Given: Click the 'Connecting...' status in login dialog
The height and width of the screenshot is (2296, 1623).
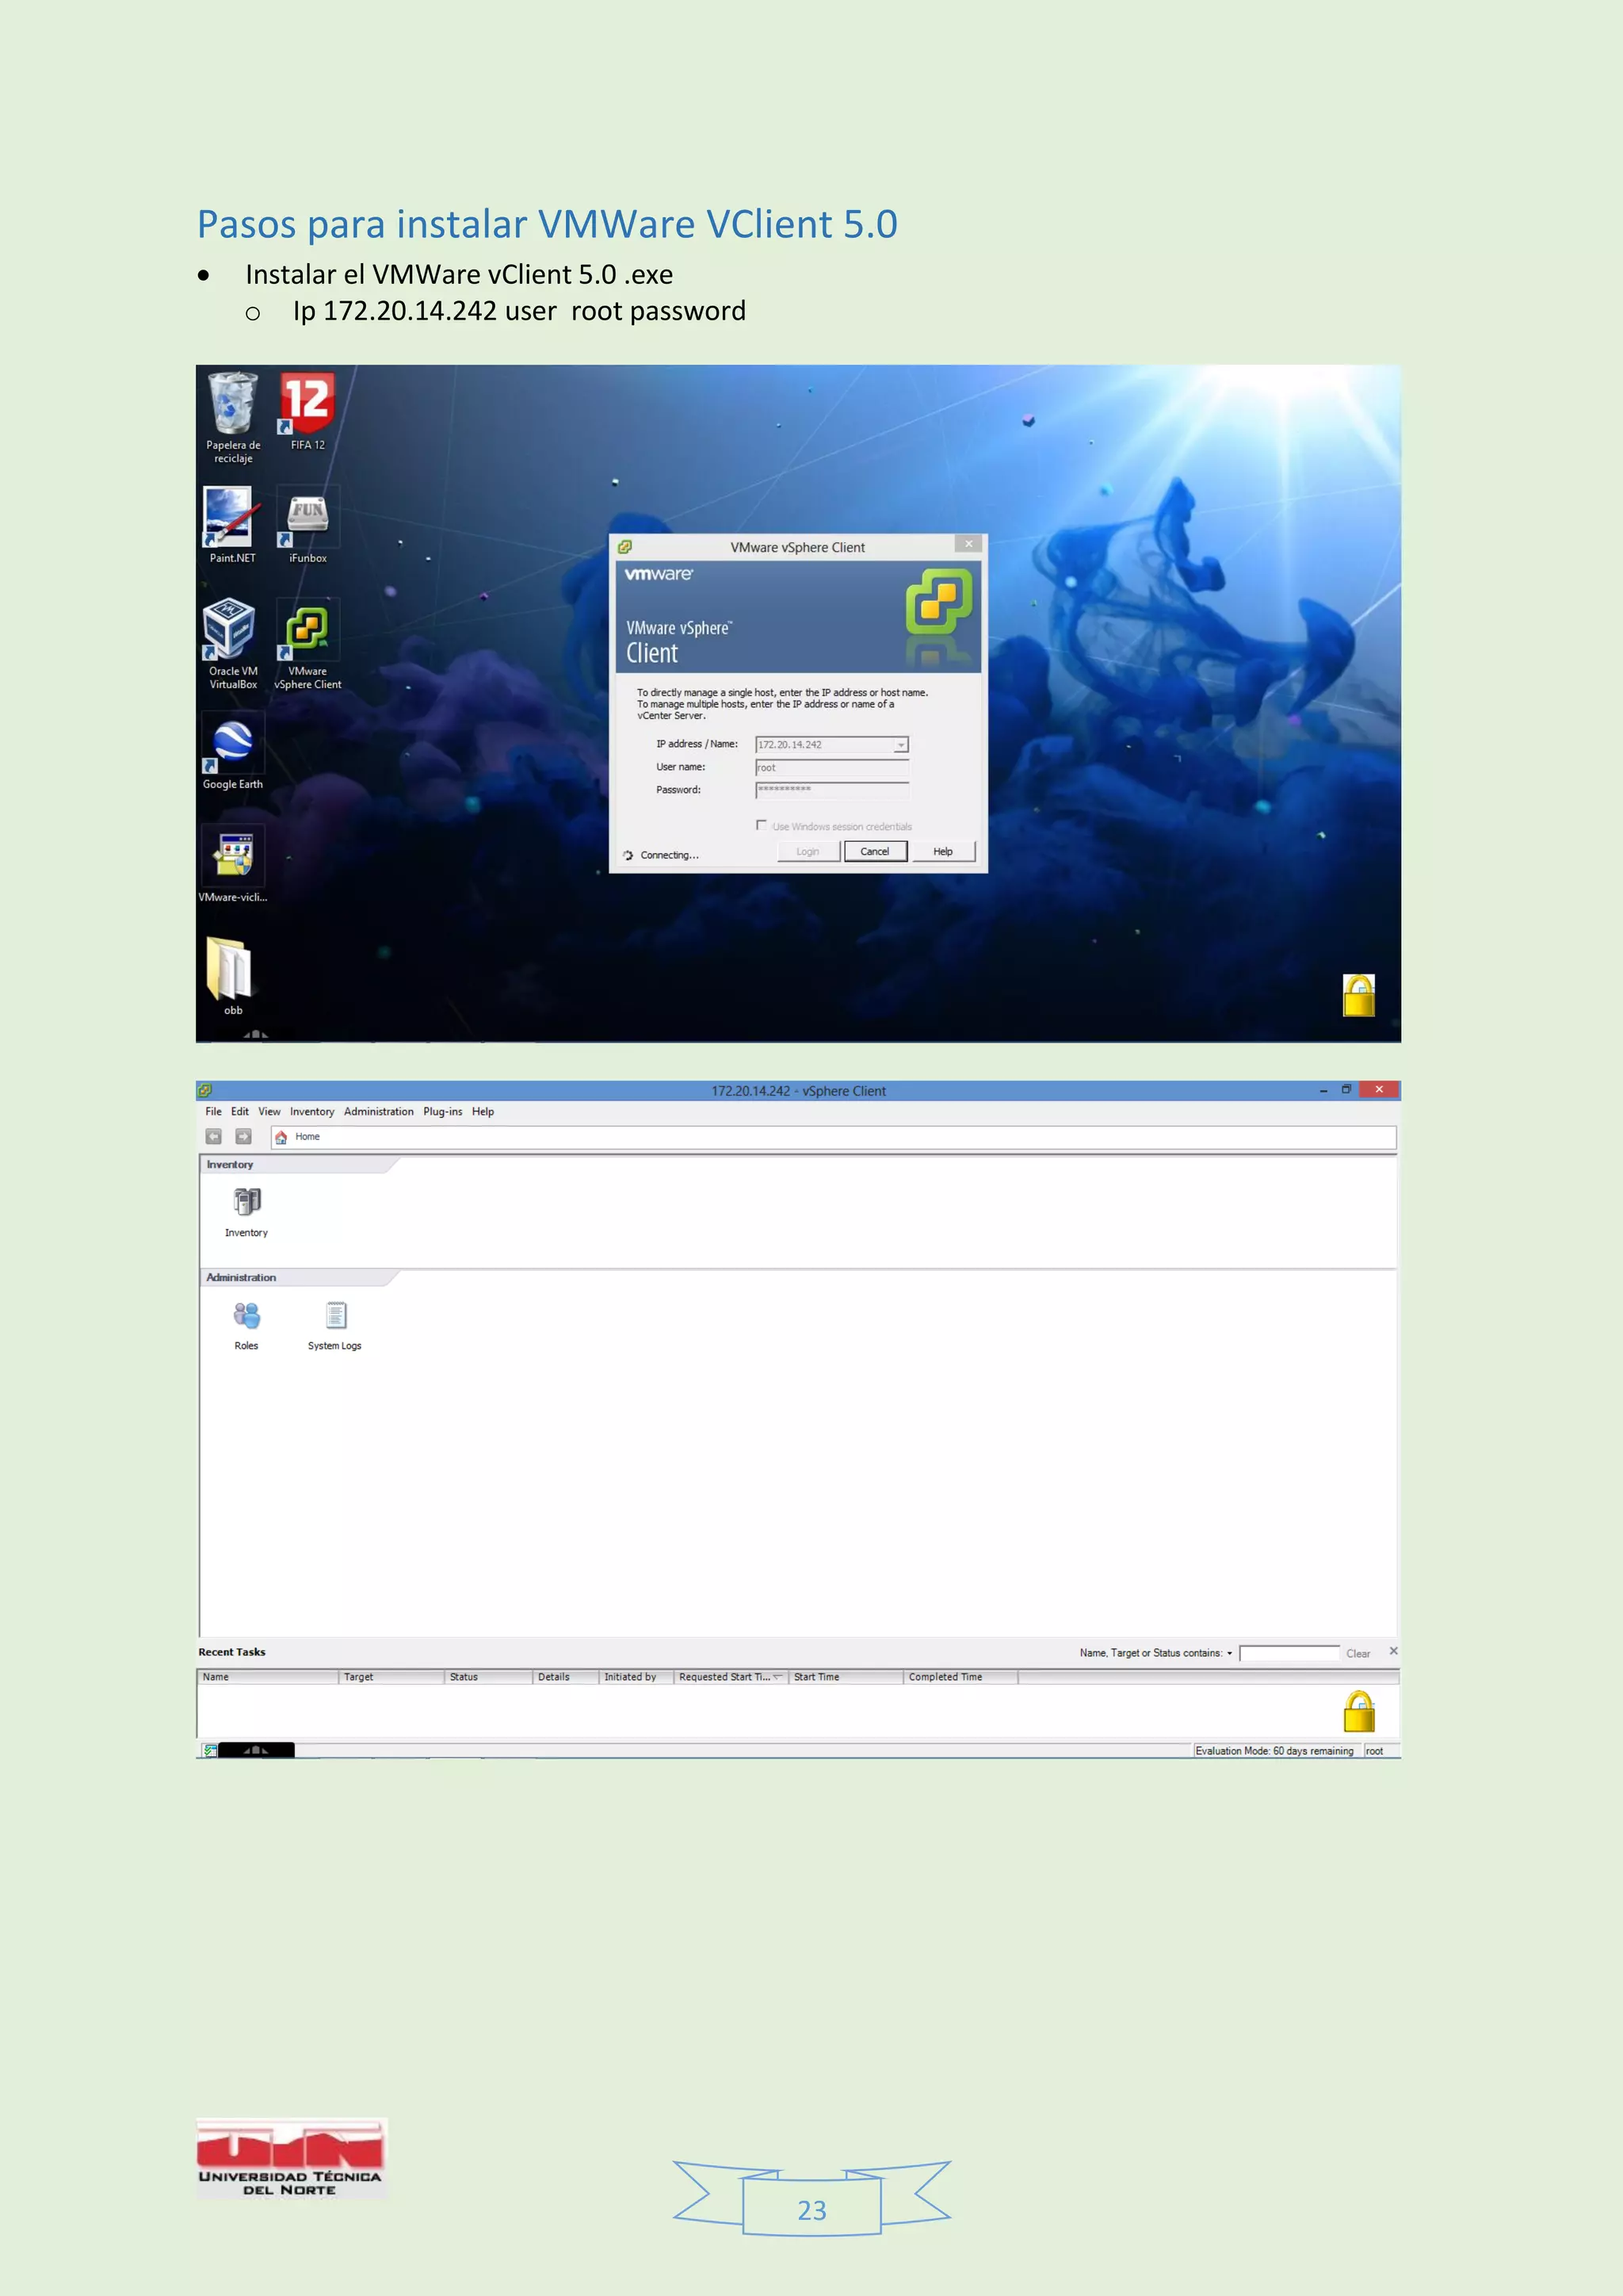Looking at the screenshot, I should click(x=669, y=855).
